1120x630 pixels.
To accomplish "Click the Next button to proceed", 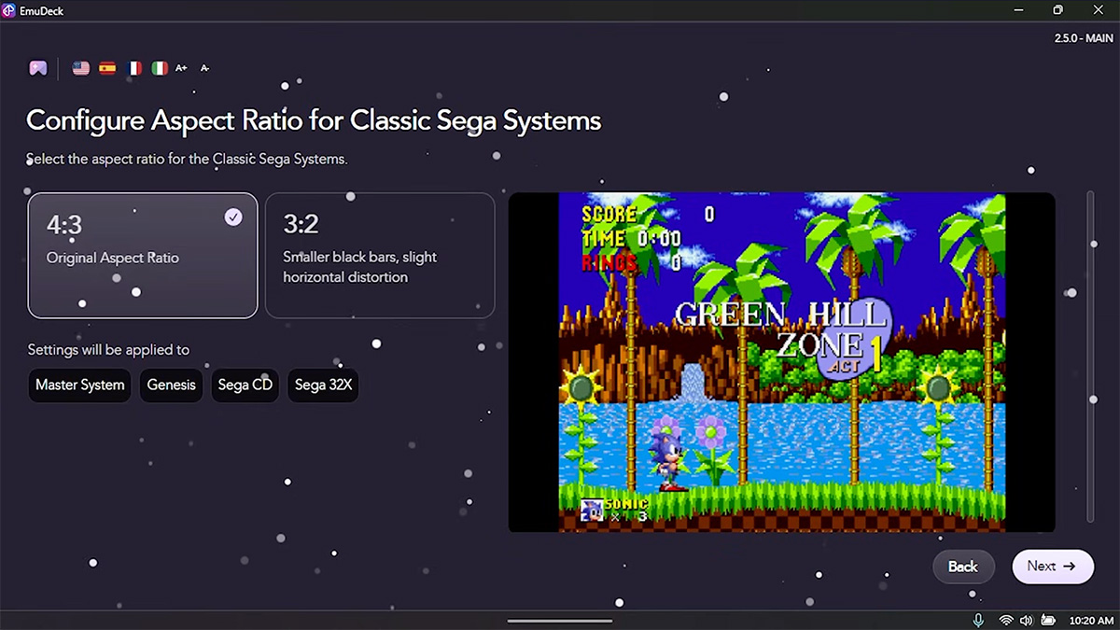I will click(1053, 567).
